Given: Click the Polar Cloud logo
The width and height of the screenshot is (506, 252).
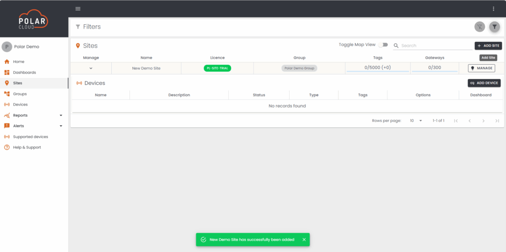Looking at the screenshot, I should (34, 19).
